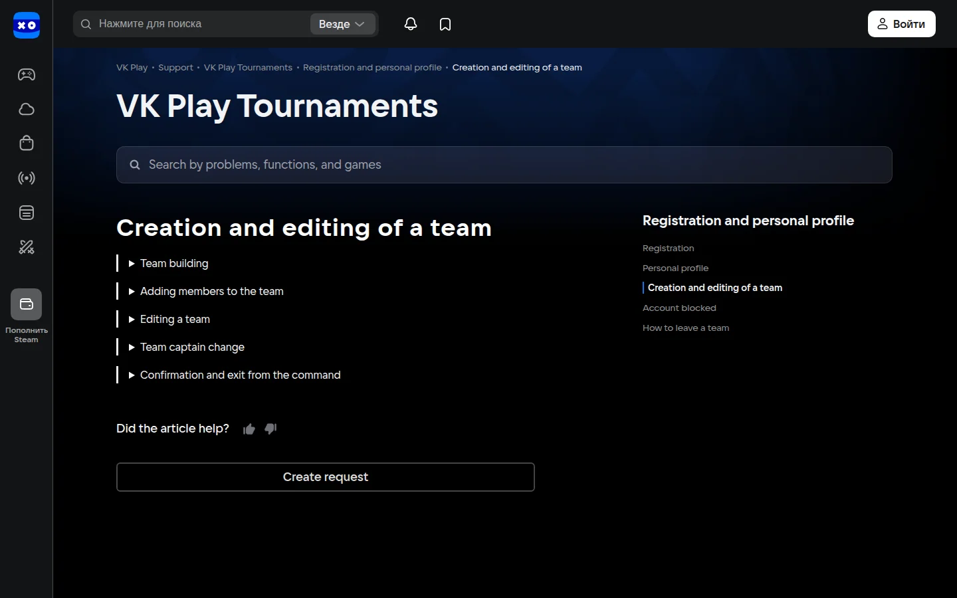This screenshot has width=957, height=598.
Task: Click the Registration and personal profile sidebar heading
Action: pos(748,221)
